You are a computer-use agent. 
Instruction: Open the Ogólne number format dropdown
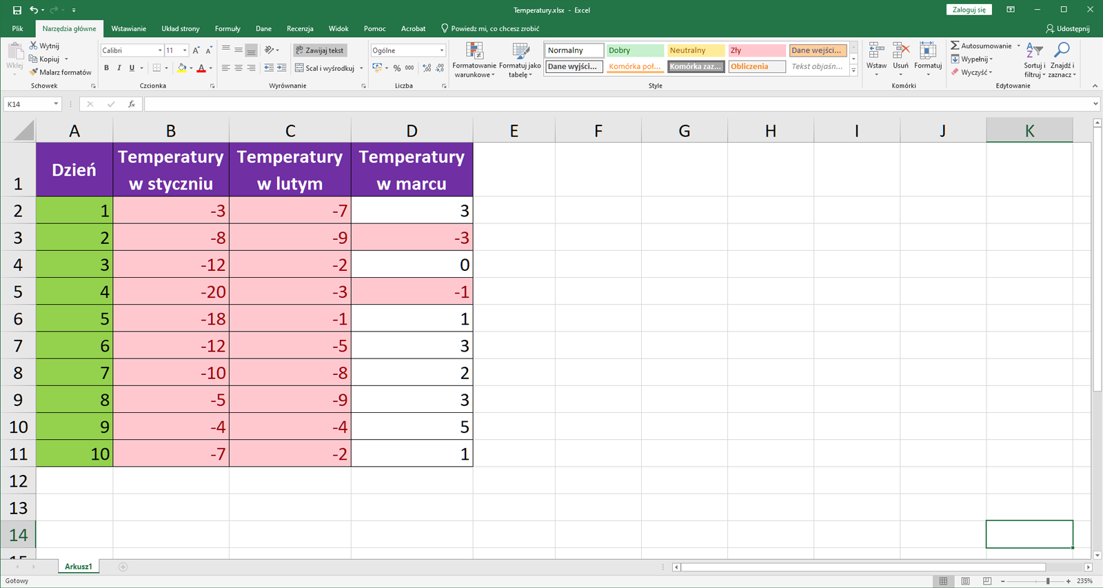[x=442, y=50]
